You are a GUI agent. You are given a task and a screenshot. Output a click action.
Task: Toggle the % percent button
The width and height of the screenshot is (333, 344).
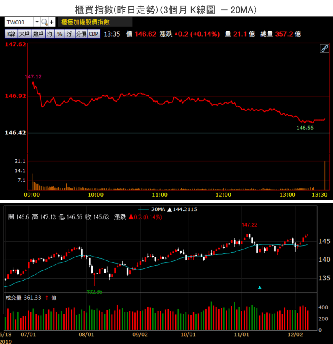tap(60, 34)
